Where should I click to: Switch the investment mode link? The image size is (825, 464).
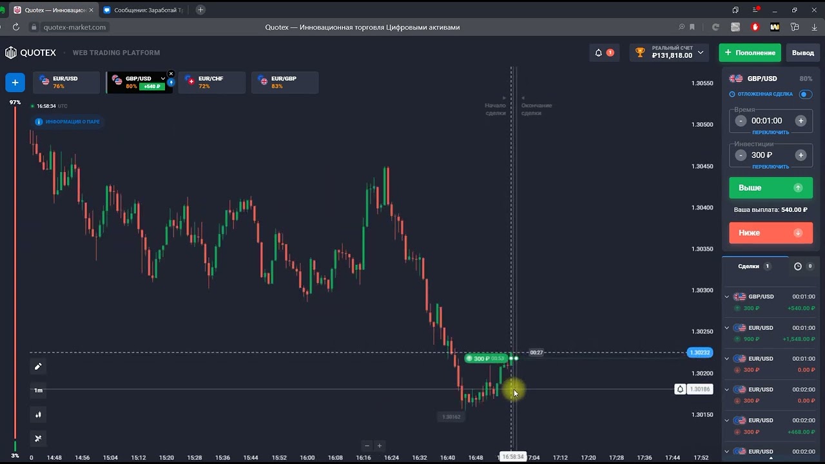coord(770,167)
